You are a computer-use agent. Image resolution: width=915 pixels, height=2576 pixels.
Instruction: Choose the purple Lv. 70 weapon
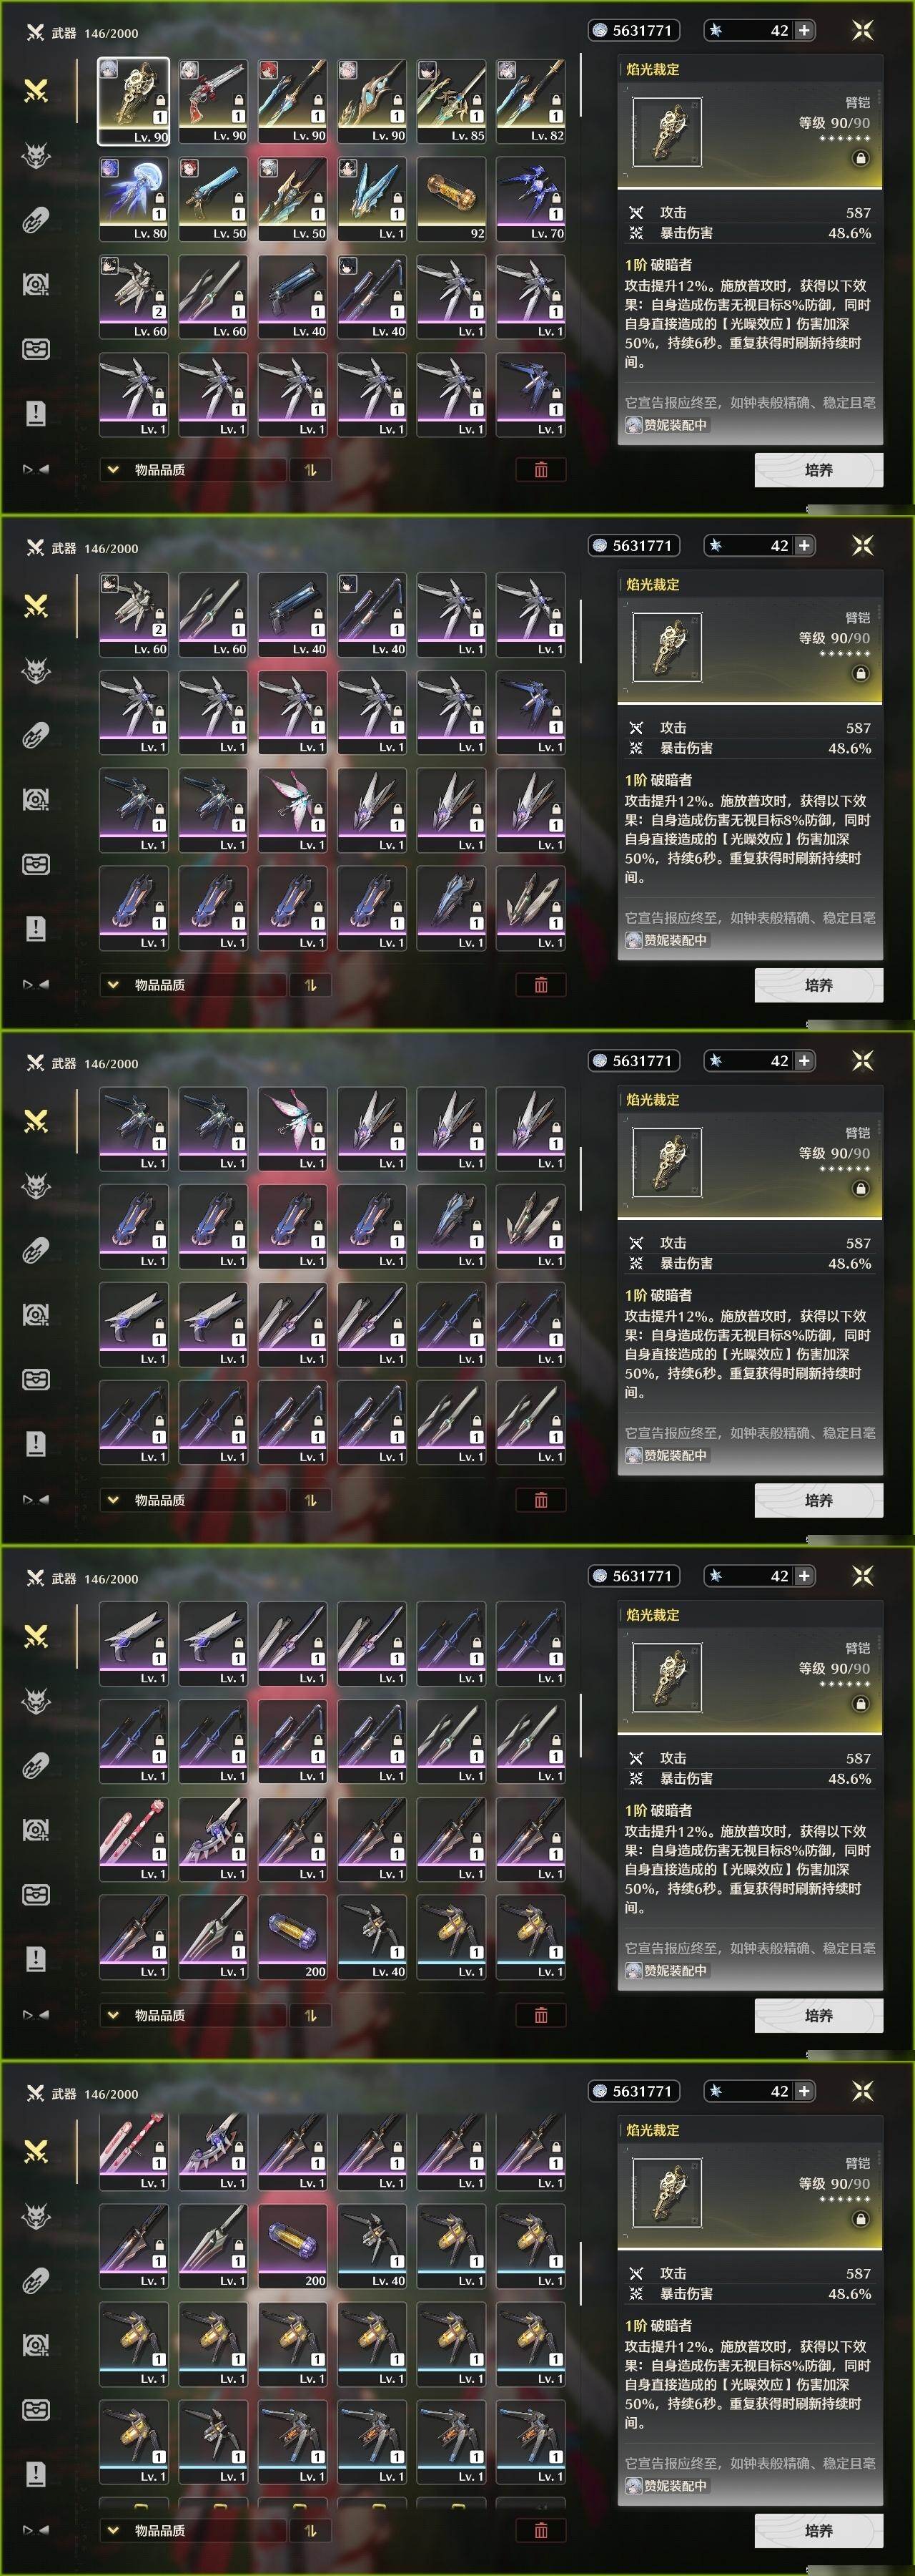tap(530, 199)
